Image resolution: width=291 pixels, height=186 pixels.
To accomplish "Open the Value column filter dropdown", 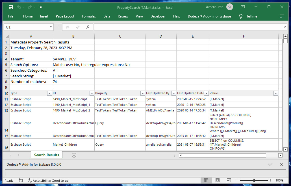I will click(276, 93).
